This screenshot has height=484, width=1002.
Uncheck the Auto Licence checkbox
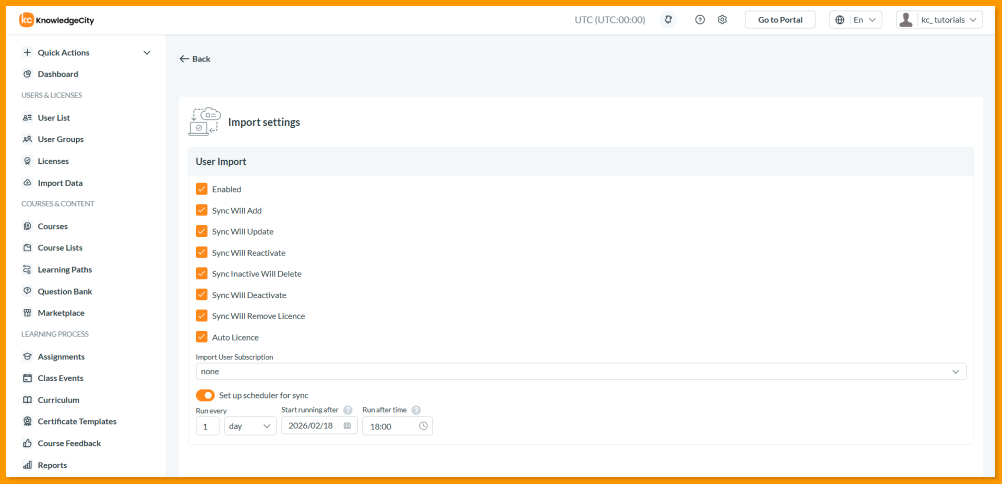coord(201,337)
